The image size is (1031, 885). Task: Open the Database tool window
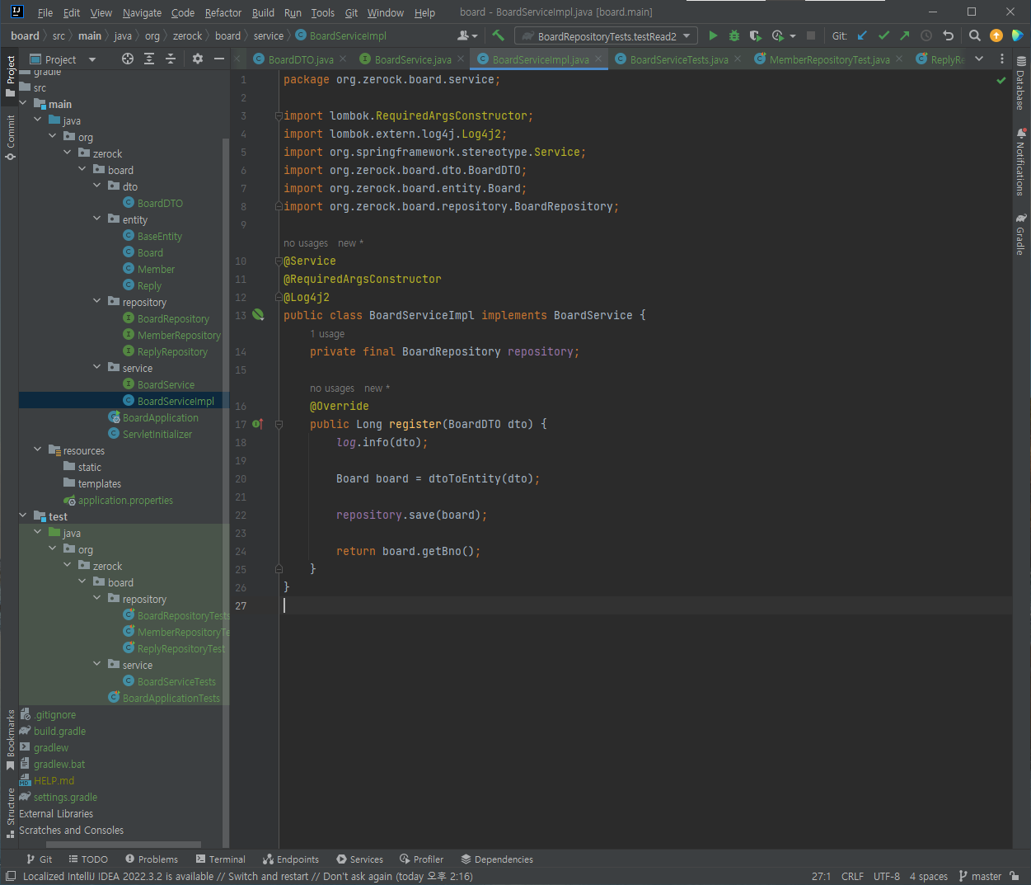1021,82
